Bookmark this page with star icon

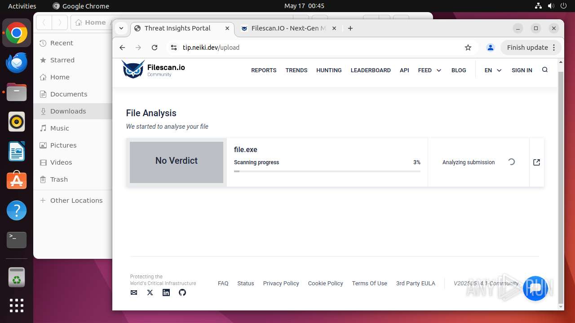[468, 48]
